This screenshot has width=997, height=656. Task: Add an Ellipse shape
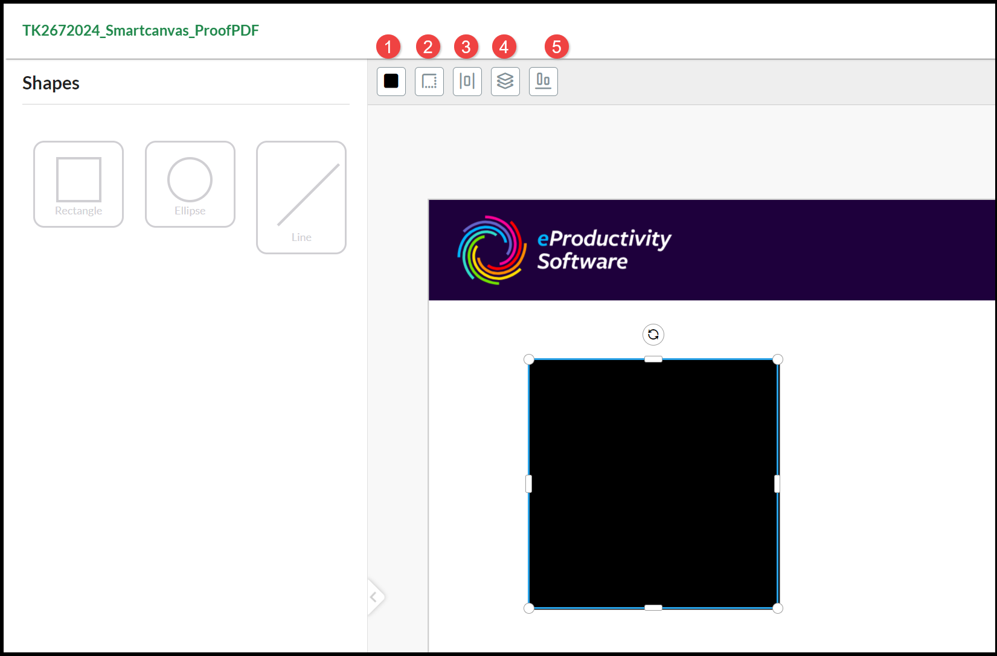pyautogui.click(x=190, y=184)
